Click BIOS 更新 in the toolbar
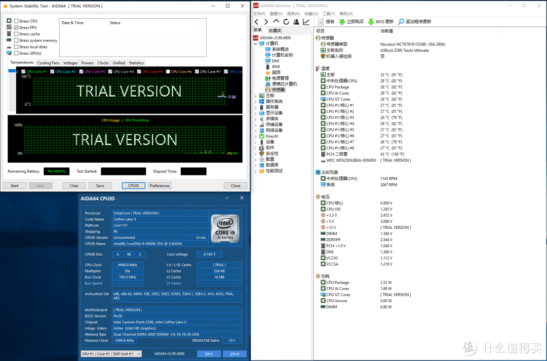The height and width of the screenshot is (361, 547). tap(380, 22)
